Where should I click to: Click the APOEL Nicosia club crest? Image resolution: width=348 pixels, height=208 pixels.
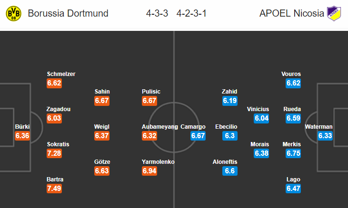pyautogui.click(x=334, y=13)
